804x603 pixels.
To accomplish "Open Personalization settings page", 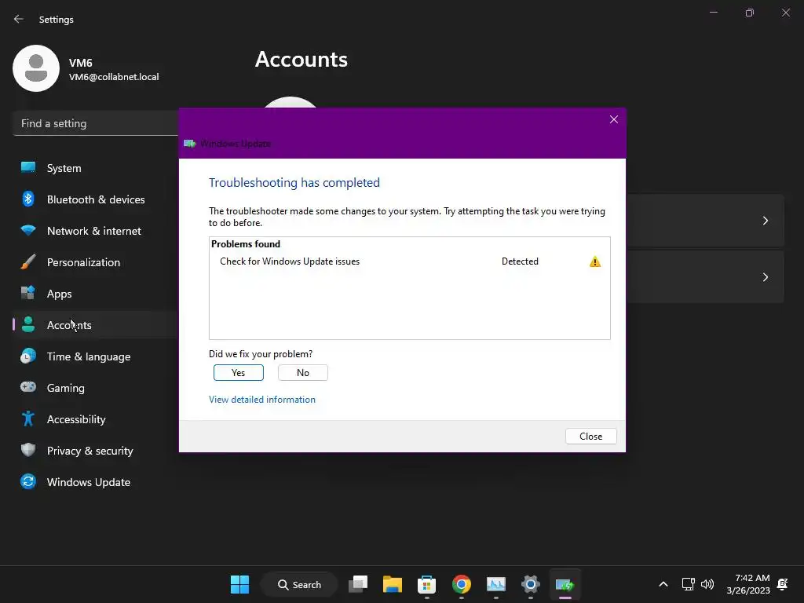I will [83, 262].
